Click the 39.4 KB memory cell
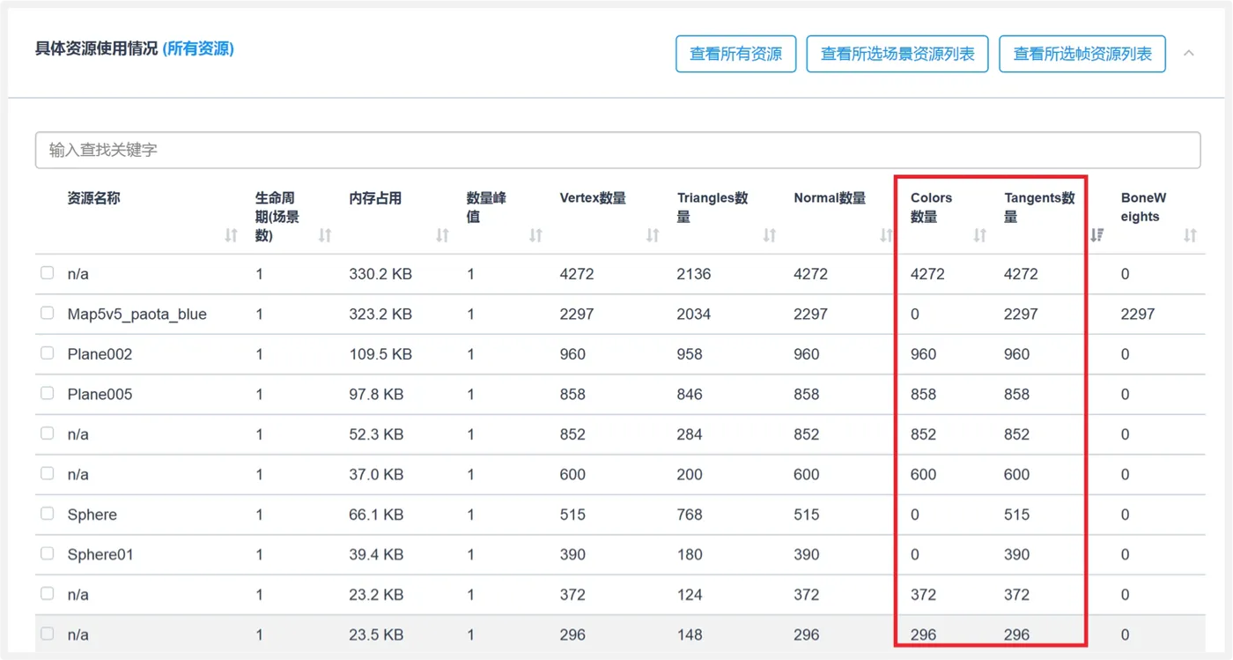This screenshot has height=660, width=1233. pos(376,554)
